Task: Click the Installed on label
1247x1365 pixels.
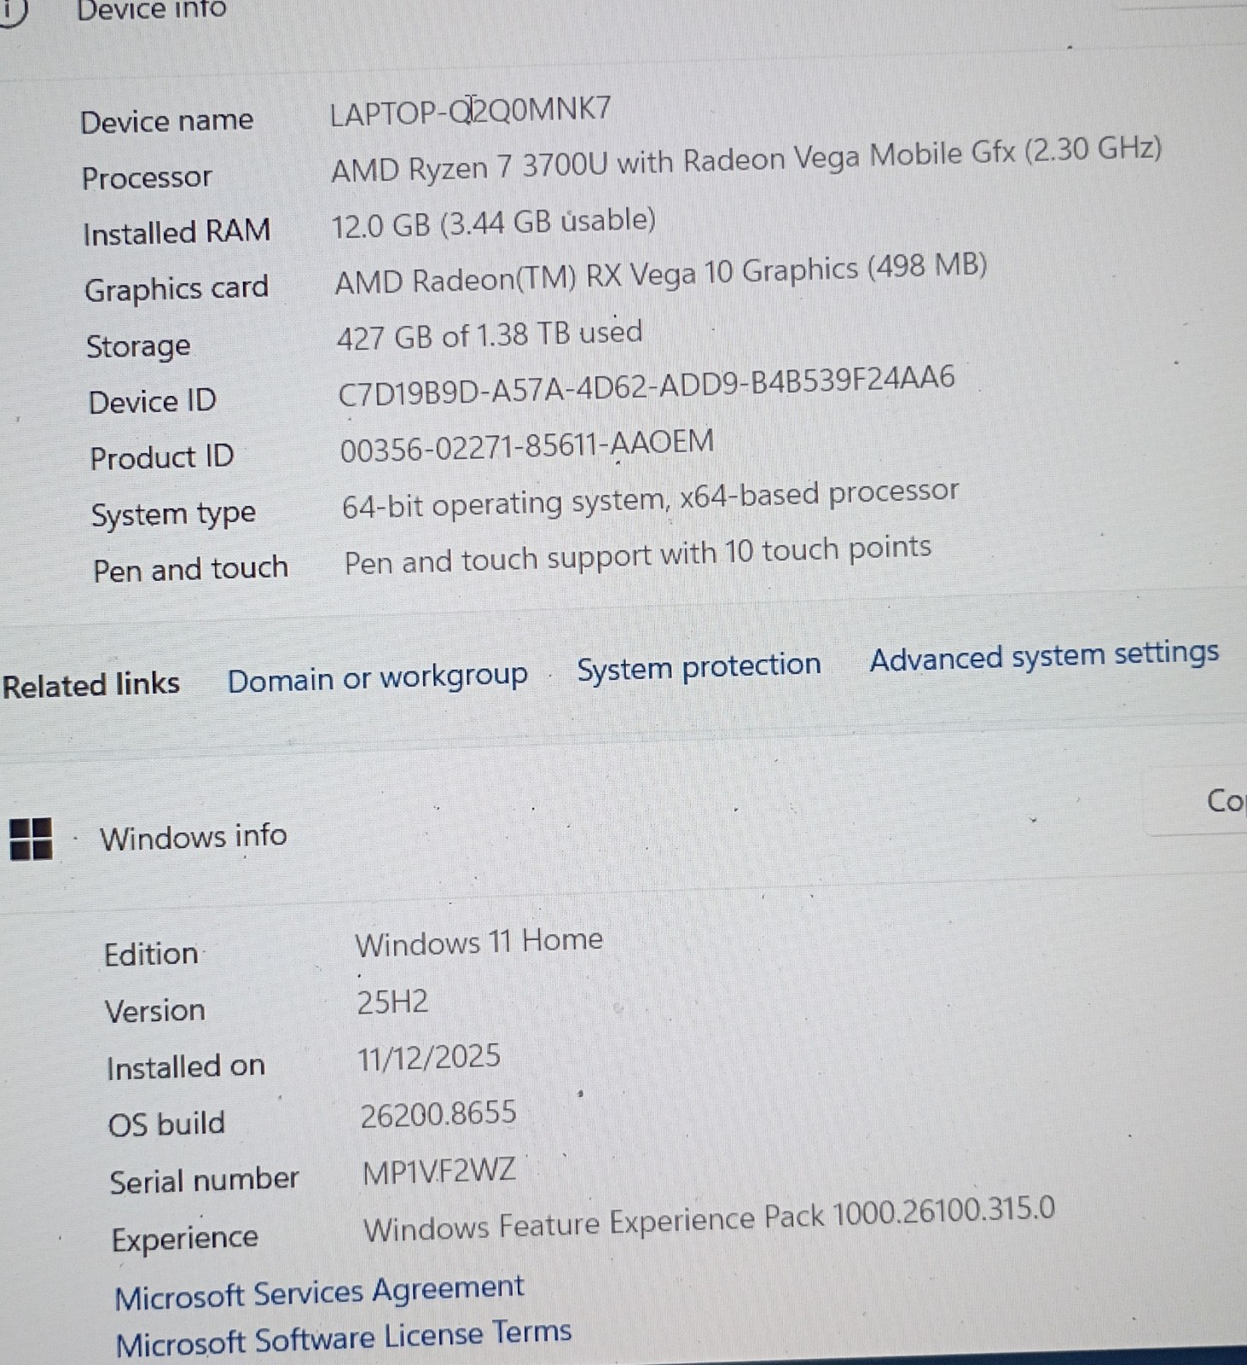Action: coord(186,1066)
